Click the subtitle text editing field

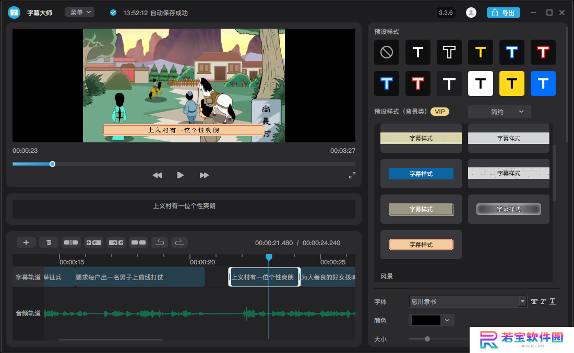pos(184,209)
